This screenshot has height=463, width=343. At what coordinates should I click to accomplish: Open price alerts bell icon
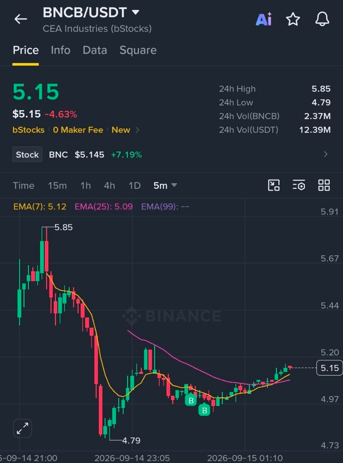[x=322, y=19]
